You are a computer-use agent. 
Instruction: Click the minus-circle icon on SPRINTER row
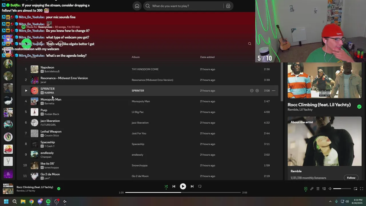click(x=252, y=91)
